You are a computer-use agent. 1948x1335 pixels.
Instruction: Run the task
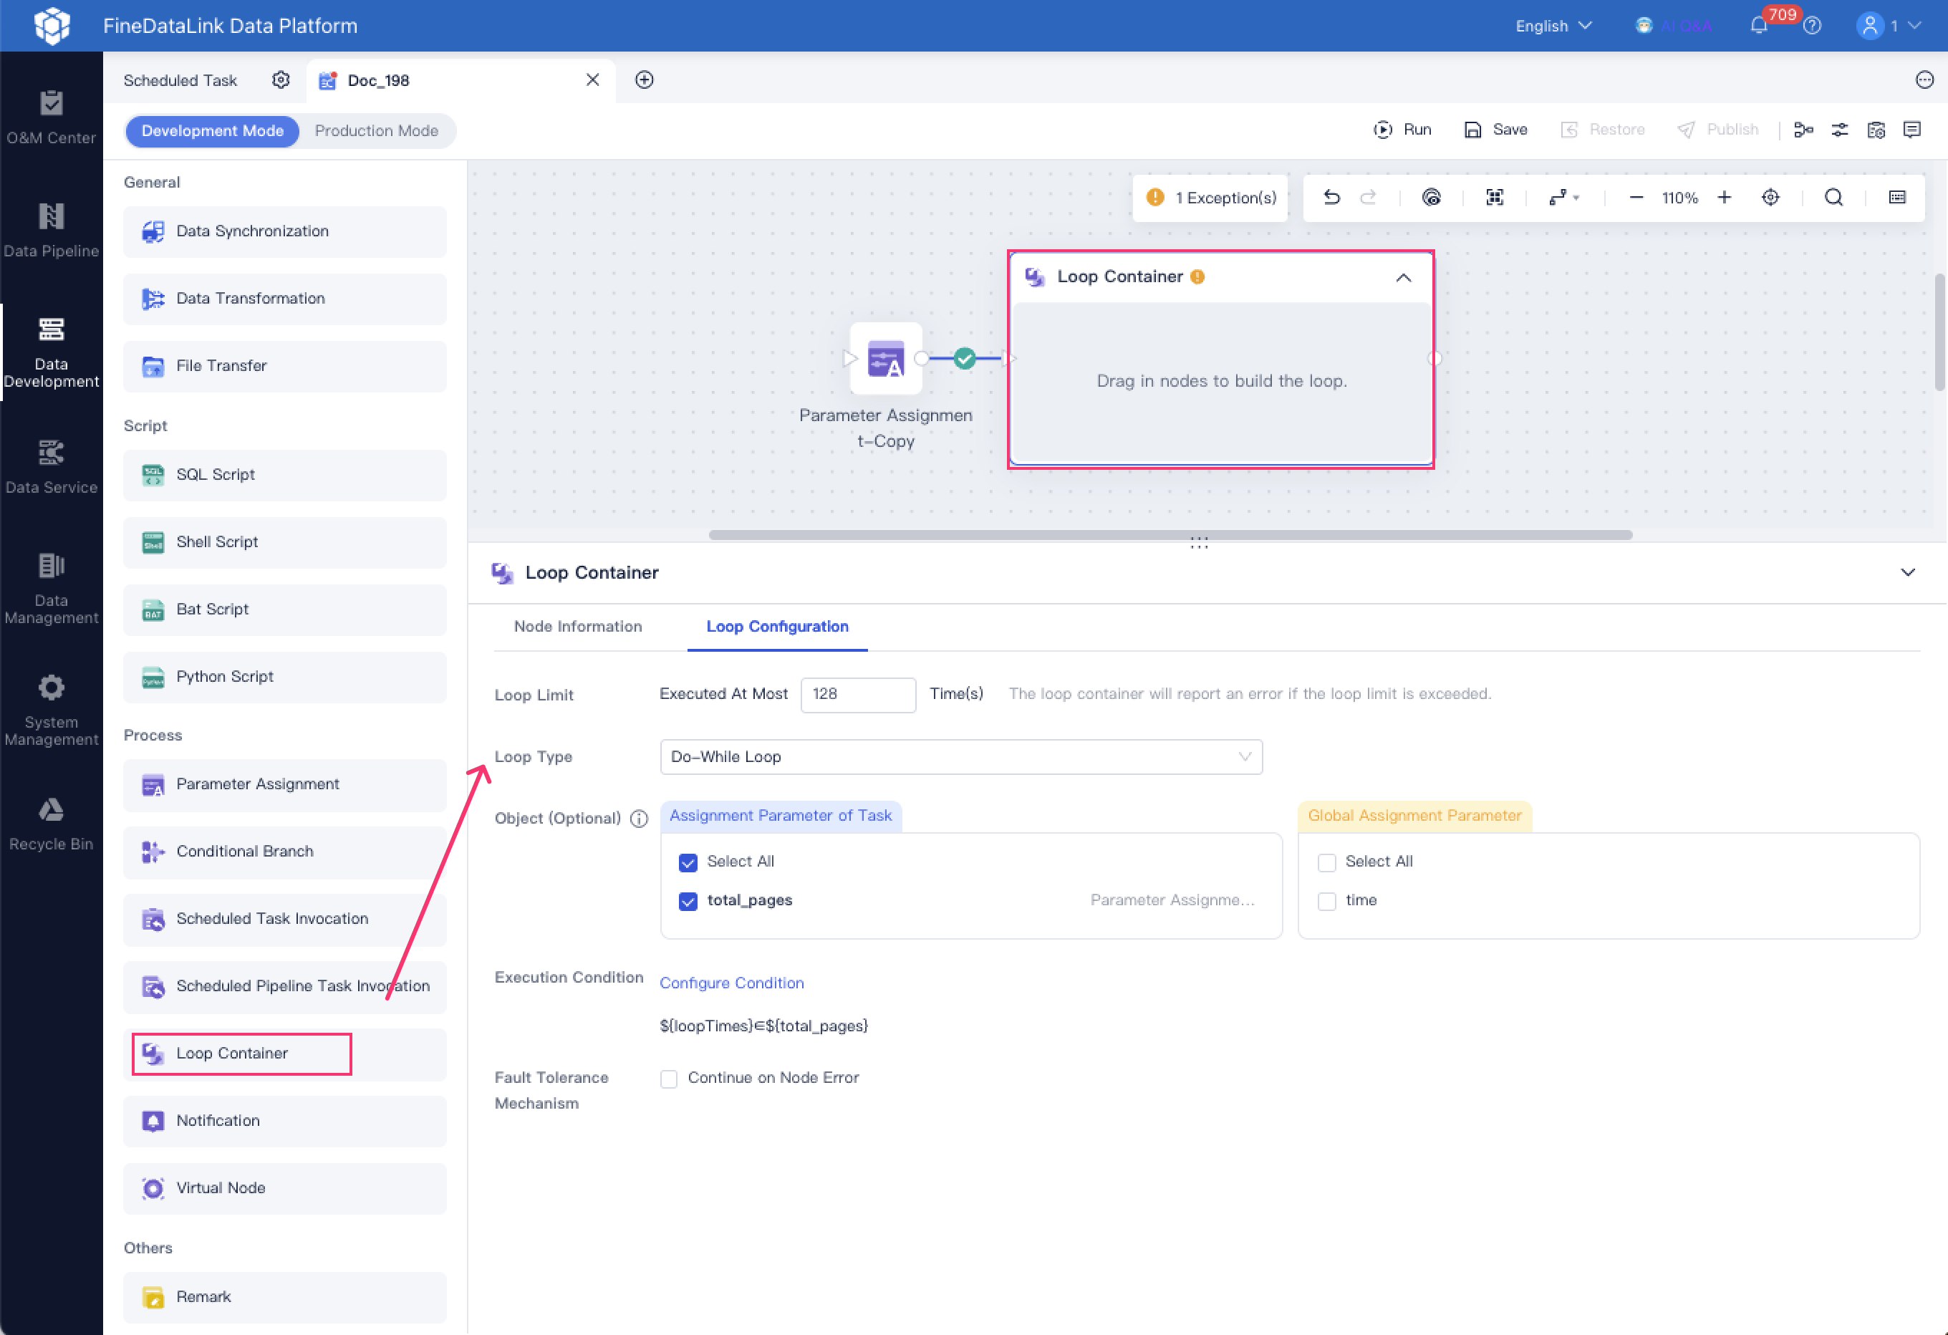(1402, 129)
